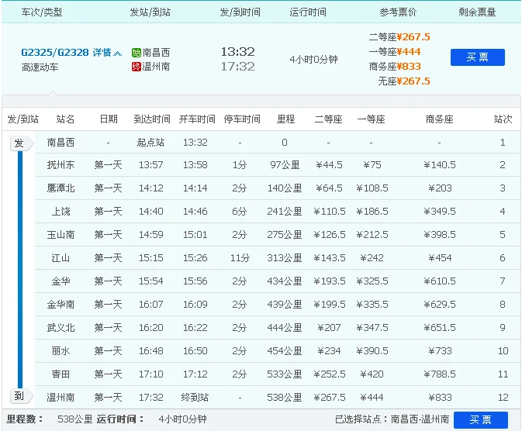Click the blue route progress bar
This screenshot has width=522, height=431.
(x=20, y=270)
